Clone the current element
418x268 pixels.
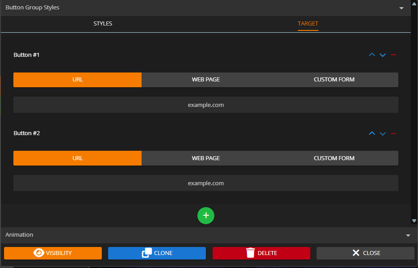click(x=157, y=253)
